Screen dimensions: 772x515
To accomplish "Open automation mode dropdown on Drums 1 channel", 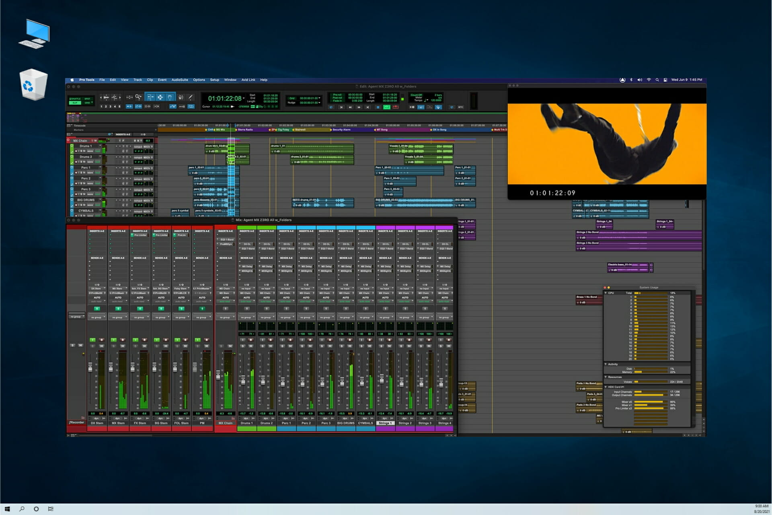I will pos(246,301).
